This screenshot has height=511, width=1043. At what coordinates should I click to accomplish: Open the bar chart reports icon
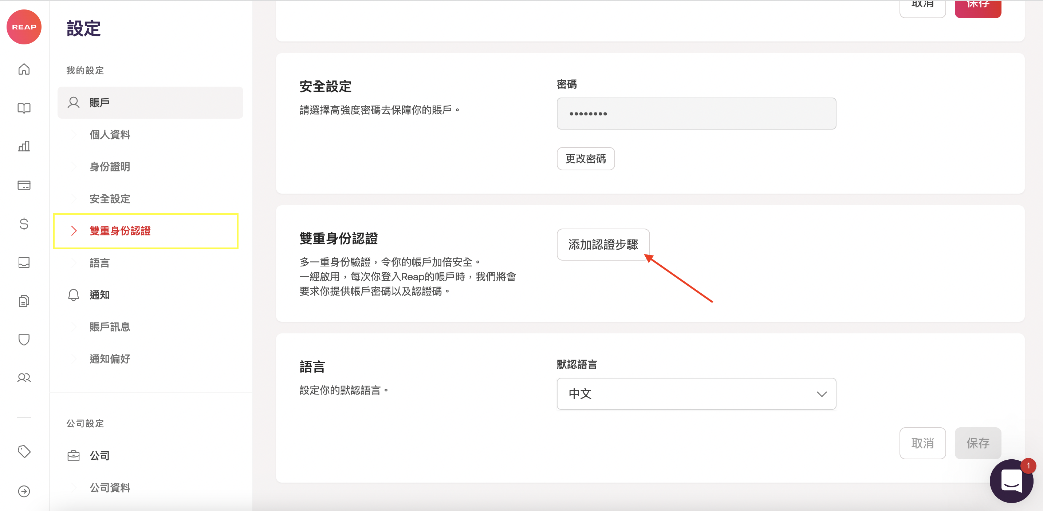24,146
